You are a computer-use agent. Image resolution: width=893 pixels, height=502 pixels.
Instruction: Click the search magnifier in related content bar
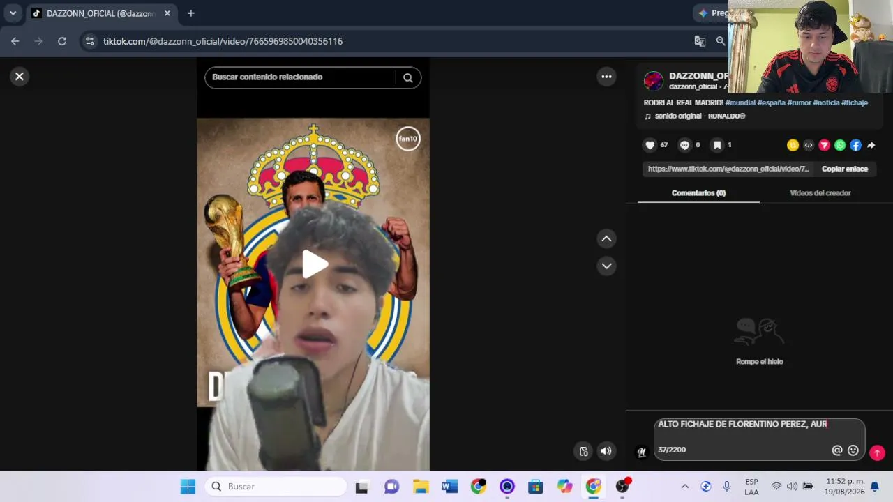point(408,77)
